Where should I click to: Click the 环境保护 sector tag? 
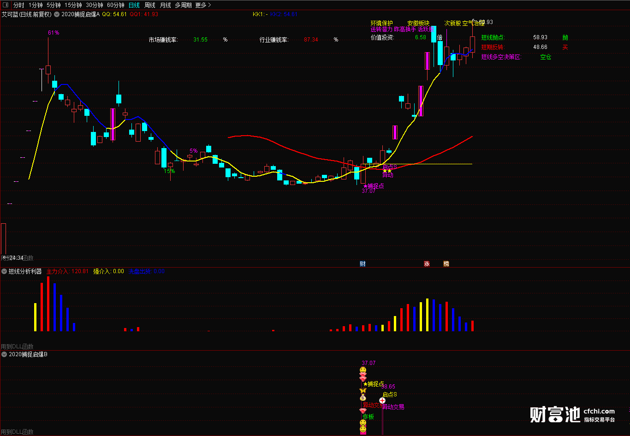382,23
